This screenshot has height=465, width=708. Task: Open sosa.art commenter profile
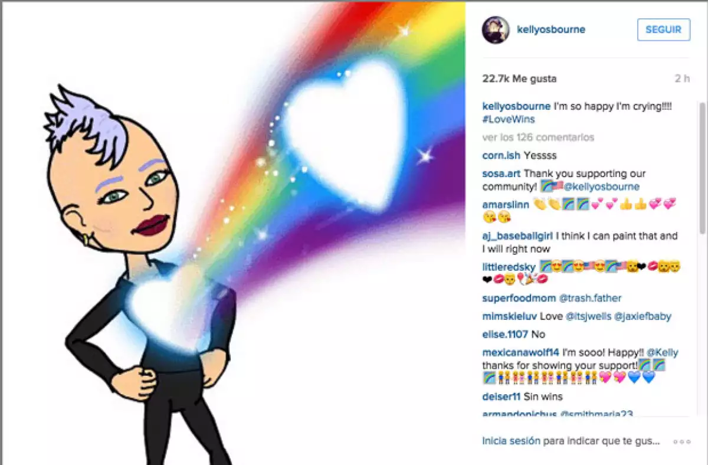tap(501, 174)
